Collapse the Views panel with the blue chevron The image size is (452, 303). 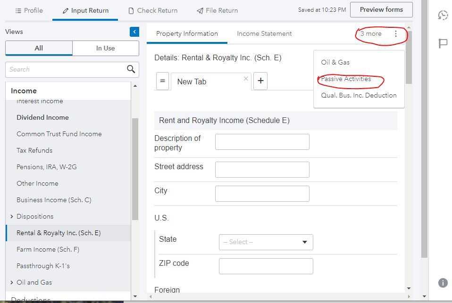pyautogui.click(x=134, y=32)
